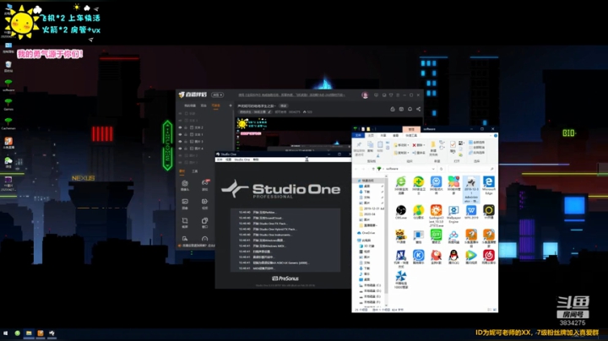Open File Explorer from the taskbar
The height and width of the screenshot is (341, 608).
click(29, 333)
